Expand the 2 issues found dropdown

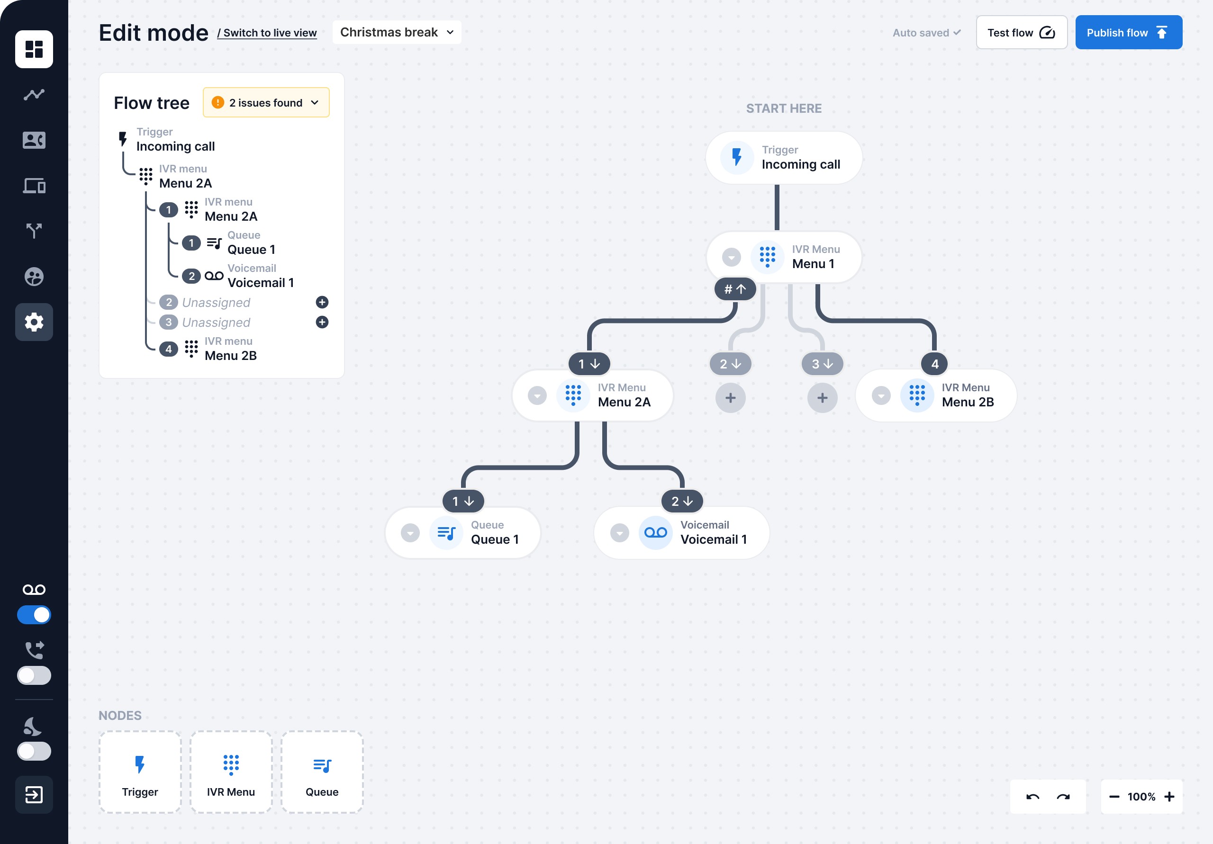click(266, 102)
